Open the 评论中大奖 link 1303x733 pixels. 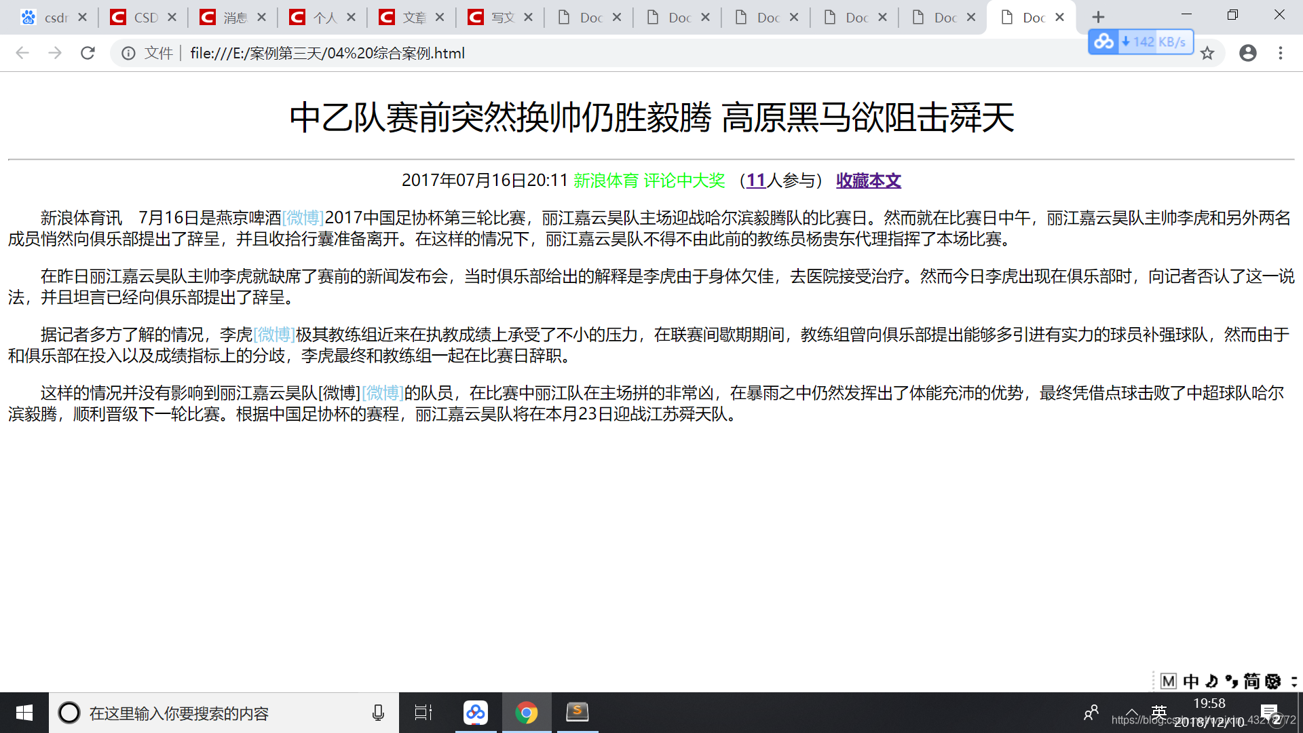point(685,181)
